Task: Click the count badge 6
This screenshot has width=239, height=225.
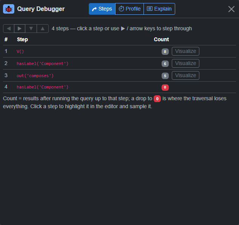Action: [x=165, y=64]
